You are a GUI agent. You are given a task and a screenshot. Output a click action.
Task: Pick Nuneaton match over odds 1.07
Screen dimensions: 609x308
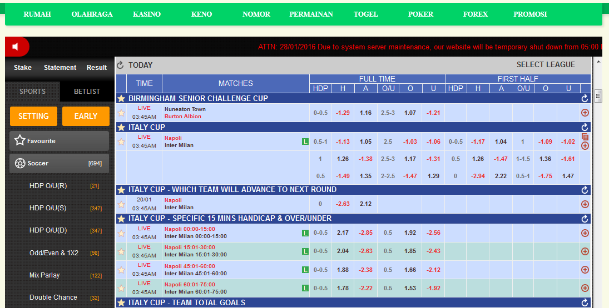[410, 113]
